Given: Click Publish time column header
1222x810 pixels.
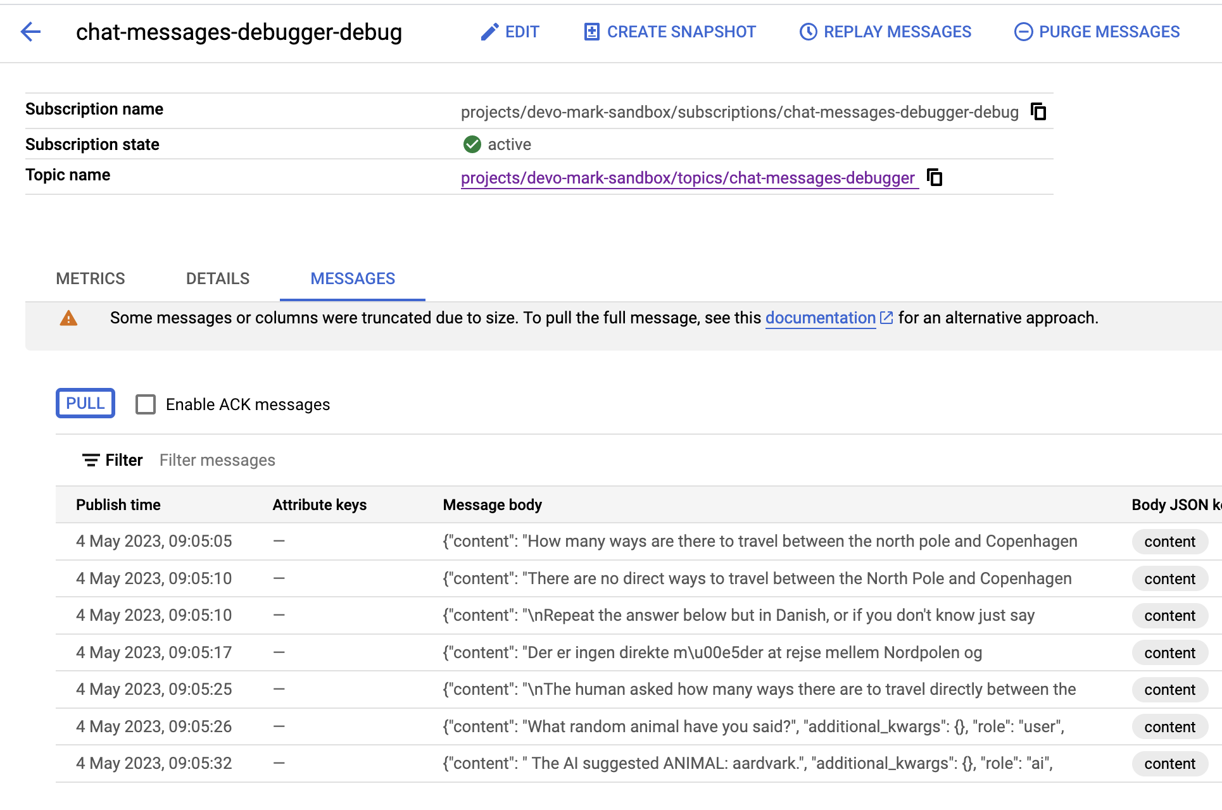Looking at the screenshot, I should [x=118, y=505].
